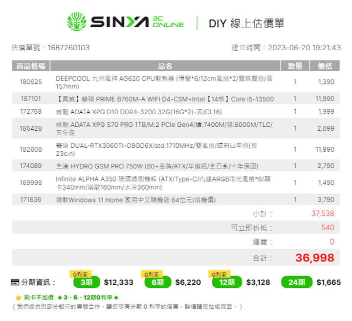Viewport: 352px width, 321px height.
Task: Click the discount value 540
Action: (328, 228)
